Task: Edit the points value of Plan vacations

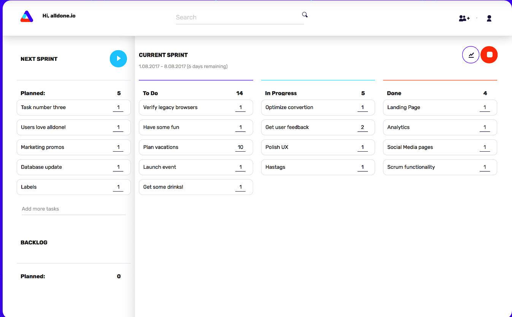Action: click(240, 147)
